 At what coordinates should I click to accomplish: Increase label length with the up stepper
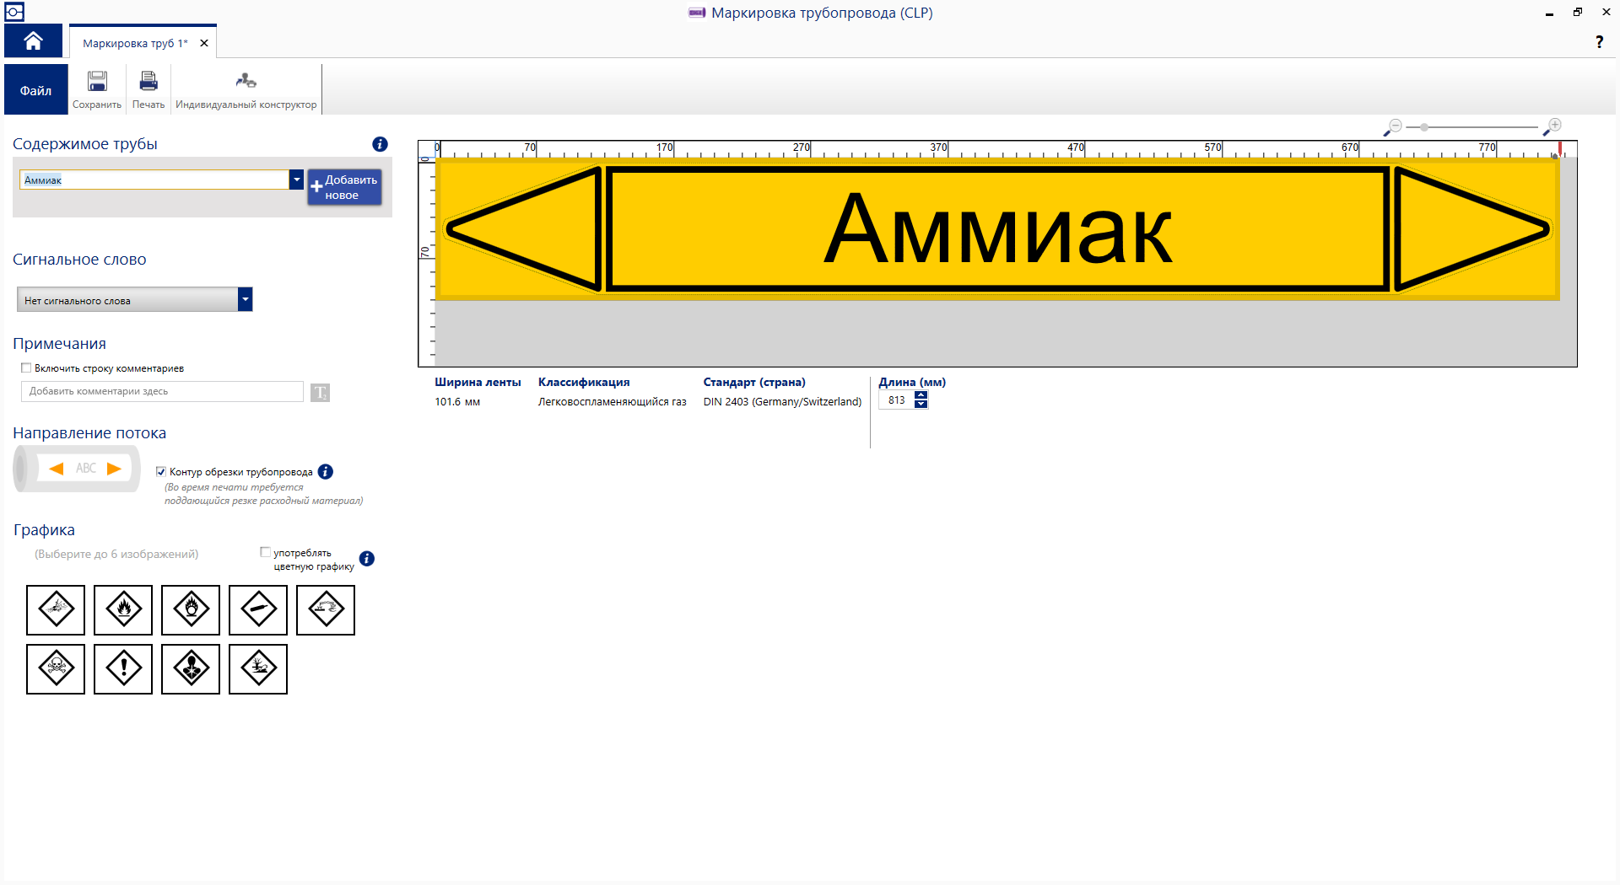pyautogui.click(x=921, y=396)
